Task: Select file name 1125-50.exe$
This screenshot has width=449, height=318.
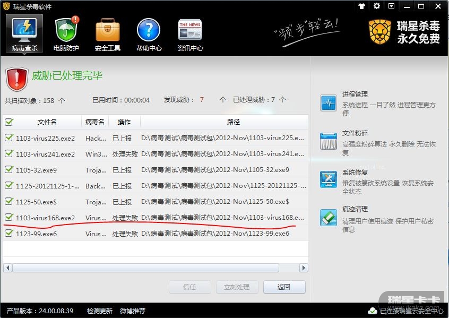Action: [x=37, y=202]
